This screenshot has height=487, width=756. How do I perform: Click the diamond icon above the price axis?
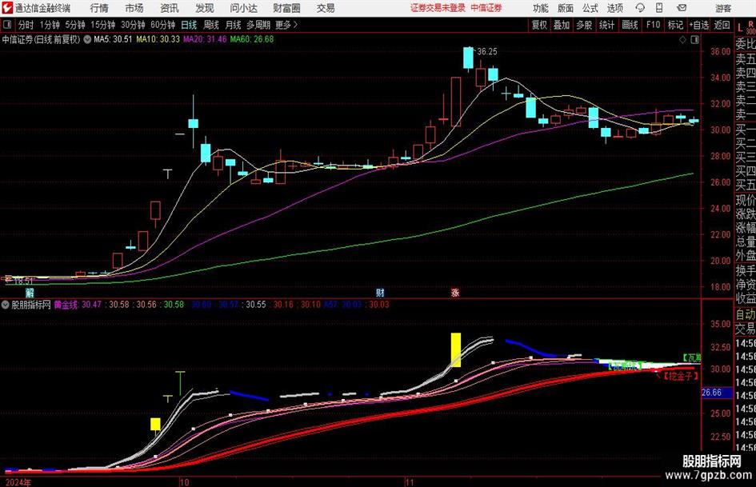(682, 40)
